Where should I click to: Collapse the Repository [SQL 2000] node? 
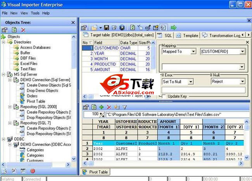pyautogui.click(x=10, y=107)
